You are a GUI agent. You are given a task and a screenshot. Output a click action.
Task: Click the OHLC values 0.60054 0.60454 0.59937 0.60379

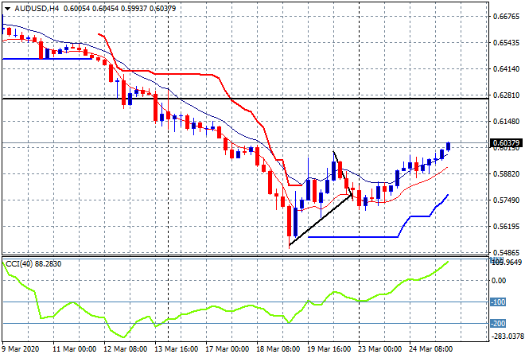tap(119, 9)
